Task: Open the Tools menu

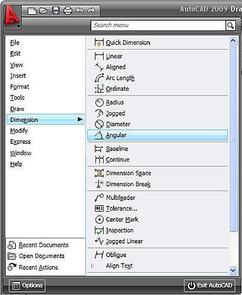Action: click(x=17, y=97)
